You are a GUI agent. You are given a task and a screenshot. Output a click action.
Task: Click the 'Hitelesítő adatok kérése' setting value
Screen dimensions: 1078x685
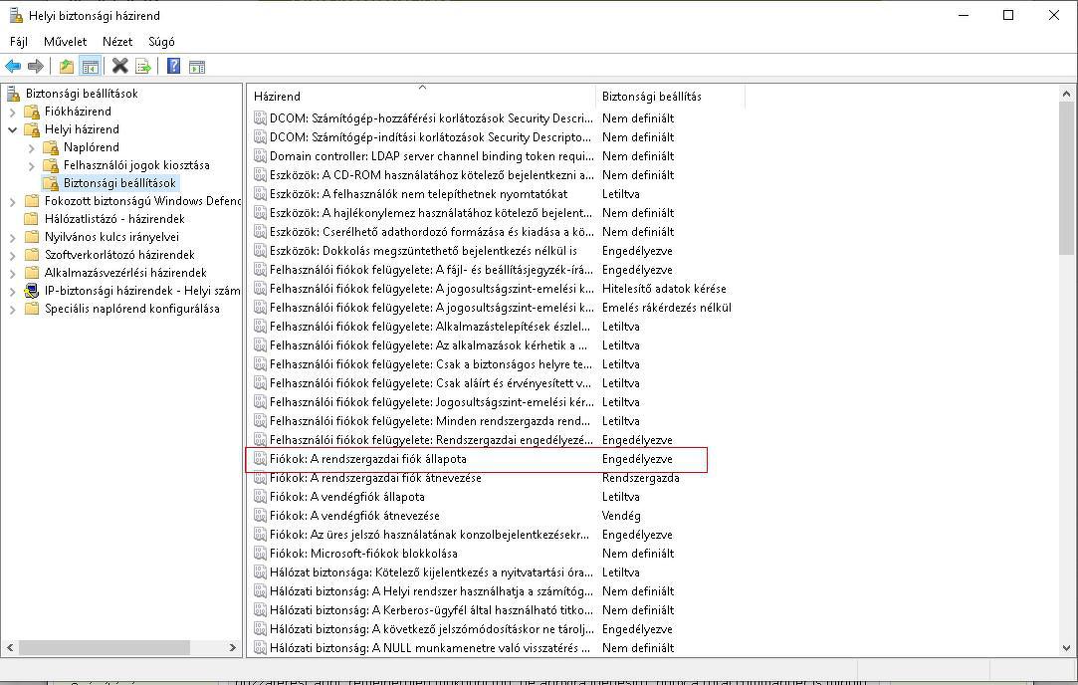point(664,288)
